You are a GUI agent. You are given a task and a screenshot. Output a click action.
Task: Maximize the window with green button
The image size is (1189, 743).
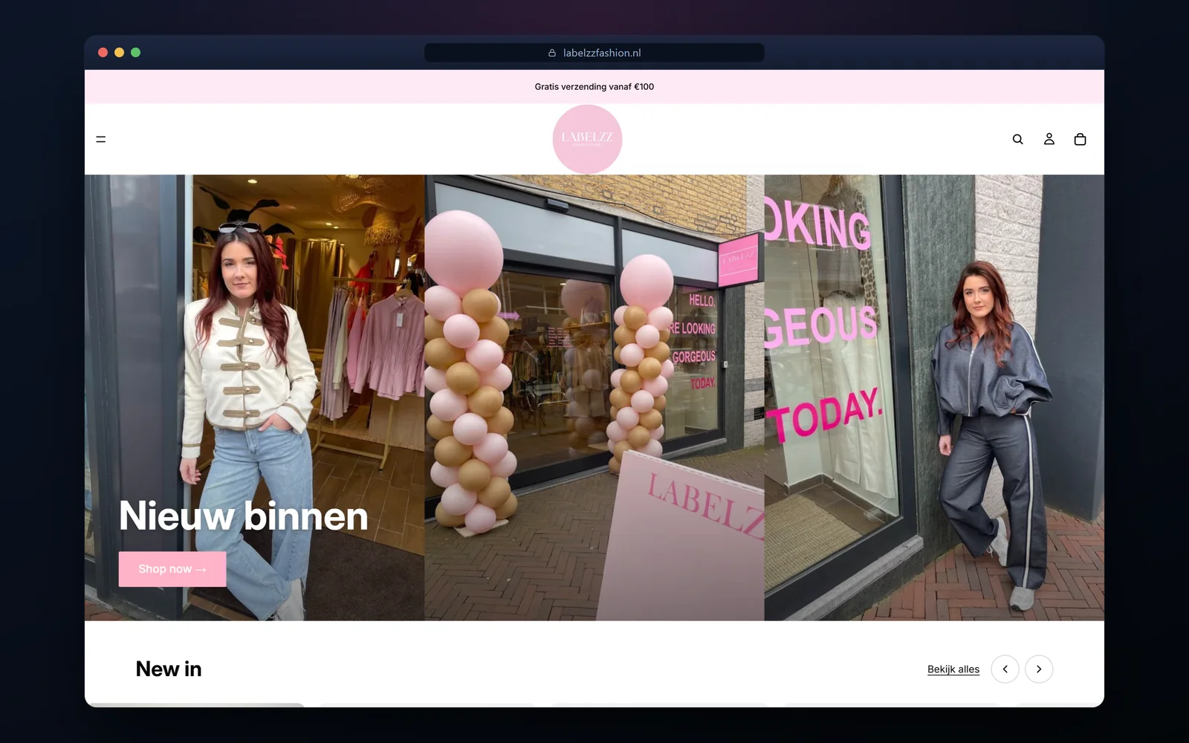click(x=135, y=52)
